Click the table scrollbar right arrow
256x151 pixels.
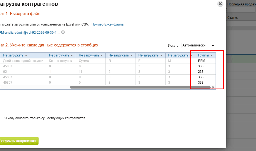click(x=213, y=87)
